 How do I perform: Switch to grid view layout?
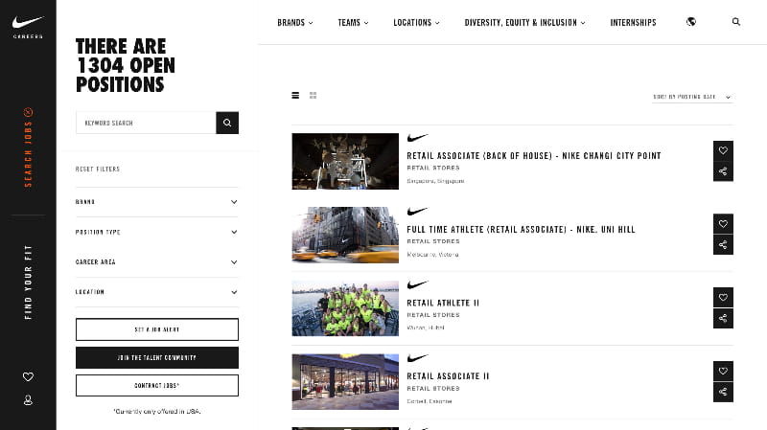point(314,95)
